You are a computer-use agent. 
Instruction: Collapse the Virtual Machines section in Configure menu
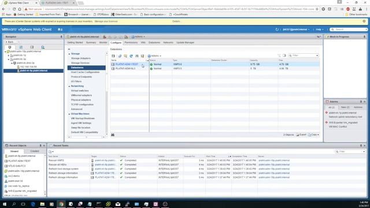coord(69,114)
